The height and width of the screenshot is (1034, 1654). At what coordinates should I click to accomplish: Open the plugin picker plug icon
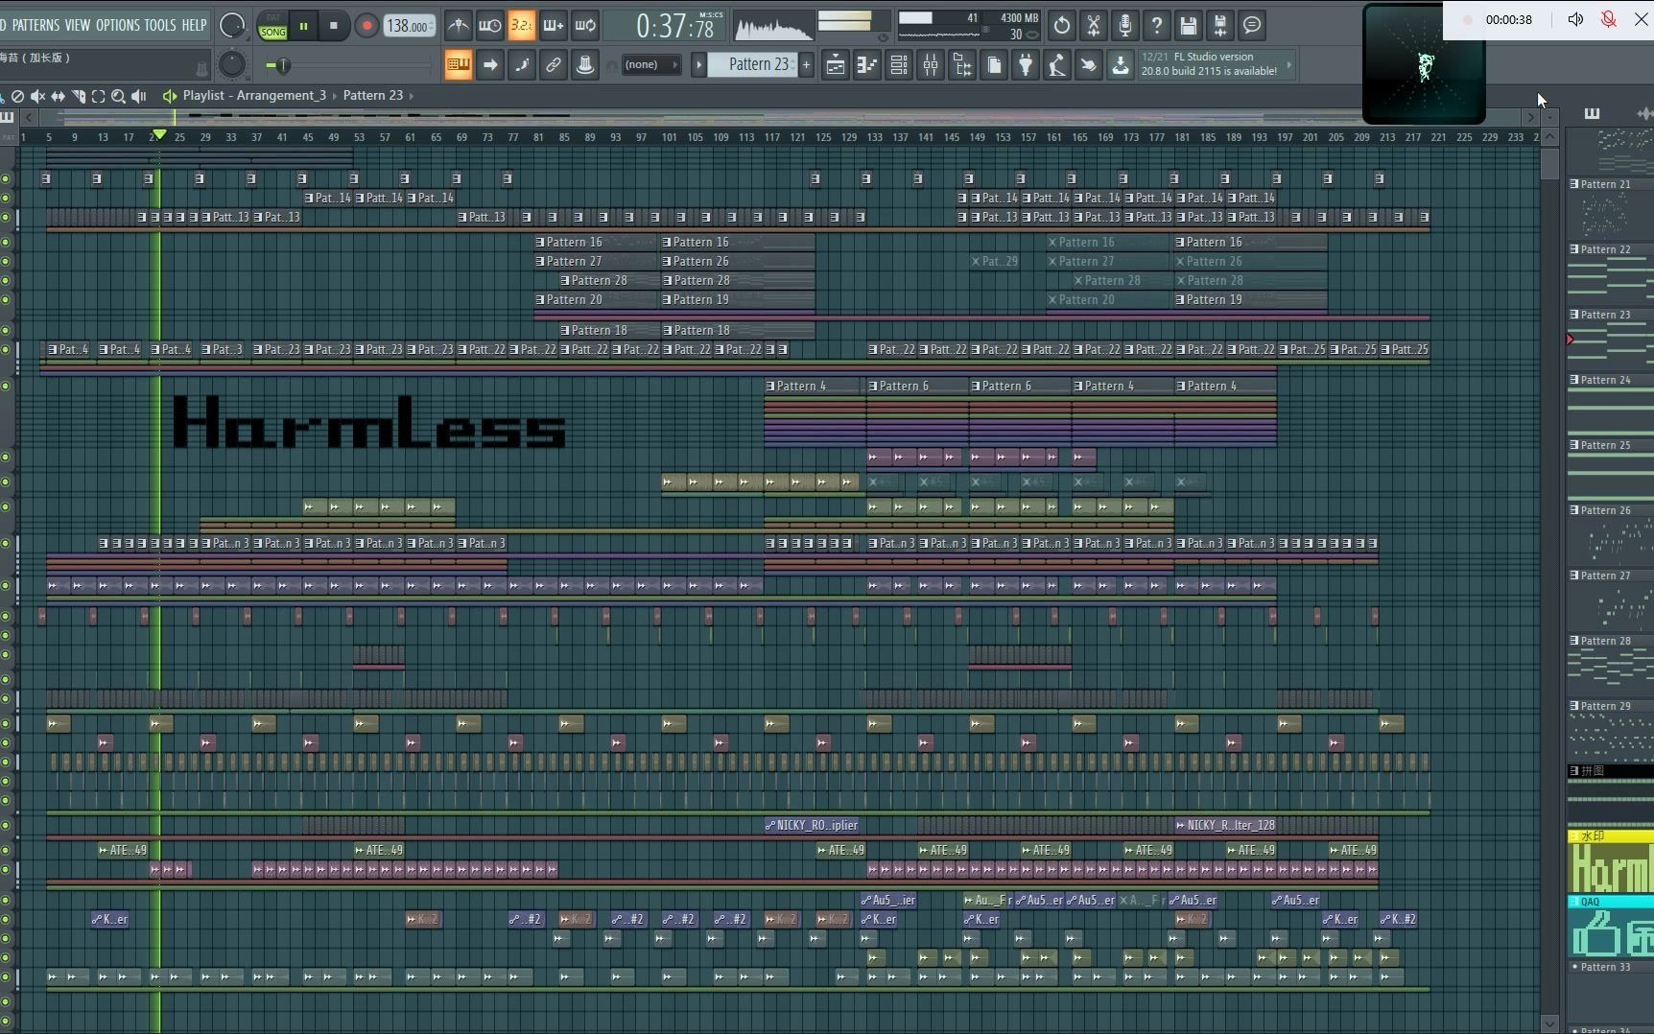point(1026,65)
